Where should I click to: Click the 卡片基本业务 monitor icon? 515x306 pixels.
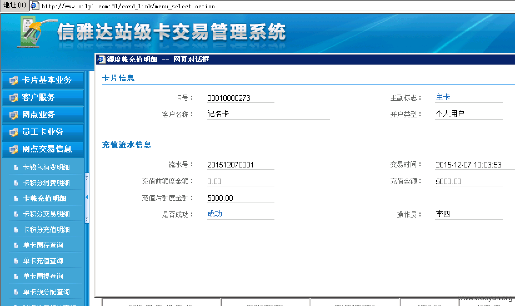coord(14,81)
